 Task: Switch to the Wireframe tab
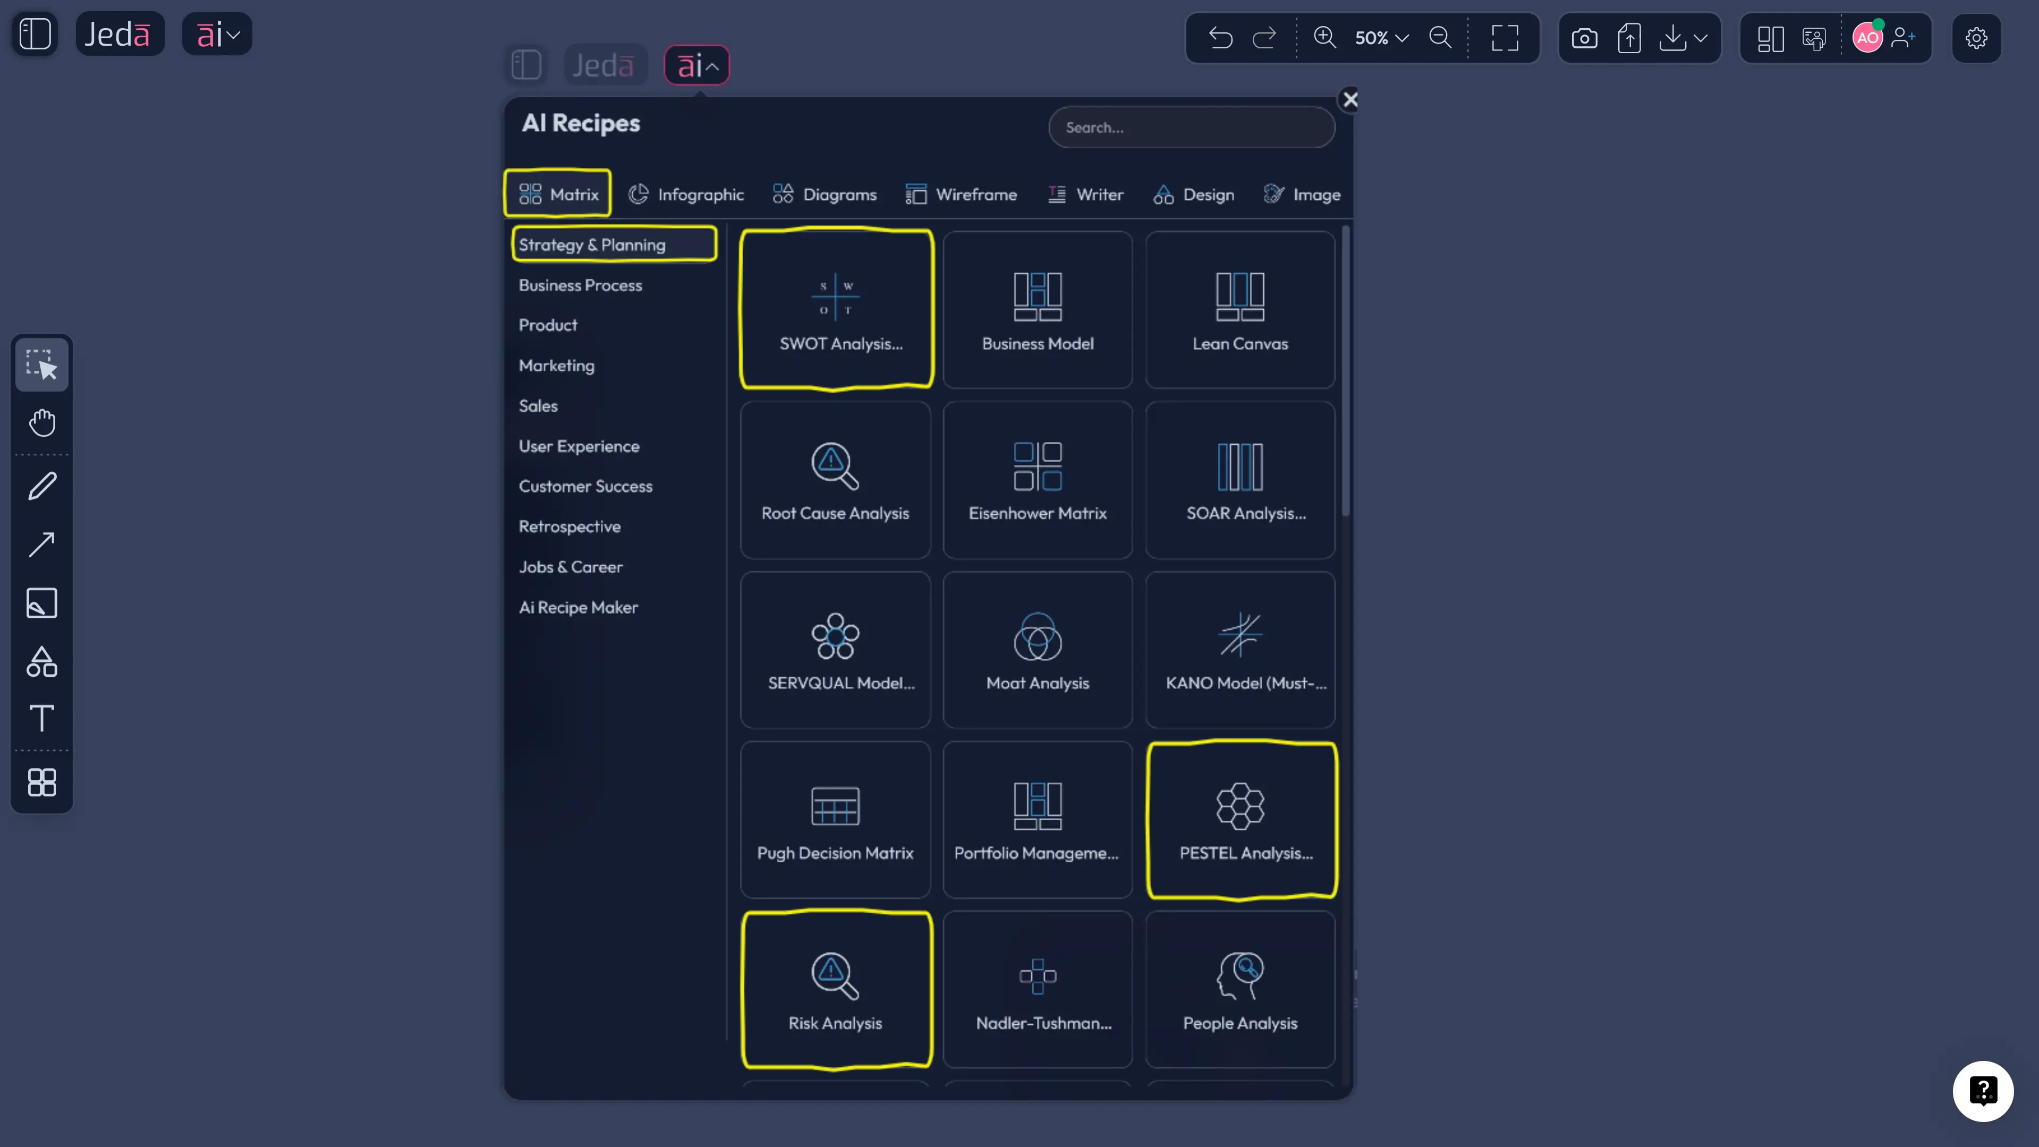click(x=961, y=194)
